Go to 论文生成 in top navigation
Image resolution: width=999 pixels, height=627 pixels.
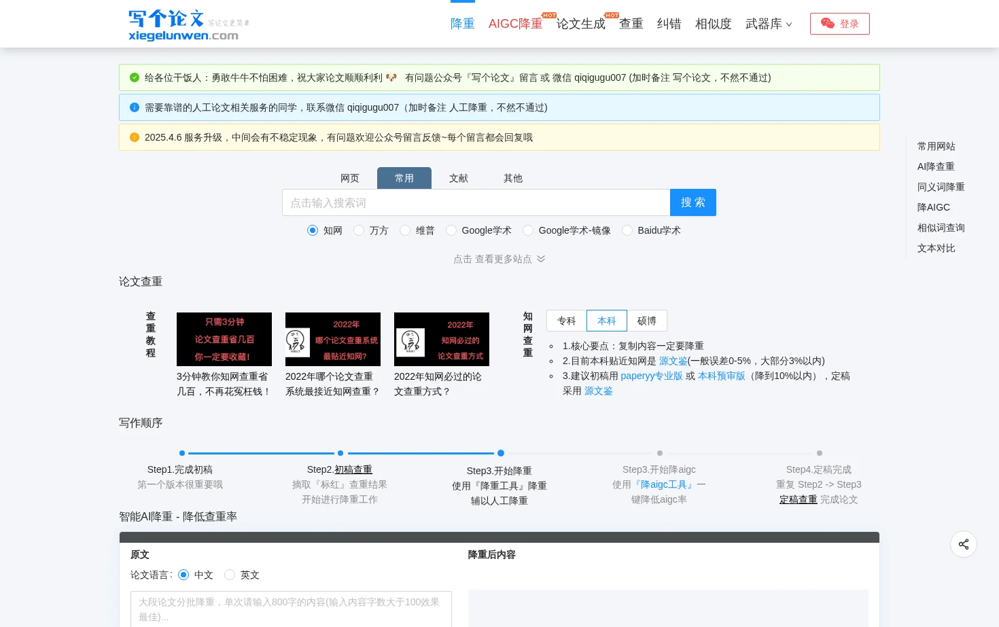[x=581, y=24]
